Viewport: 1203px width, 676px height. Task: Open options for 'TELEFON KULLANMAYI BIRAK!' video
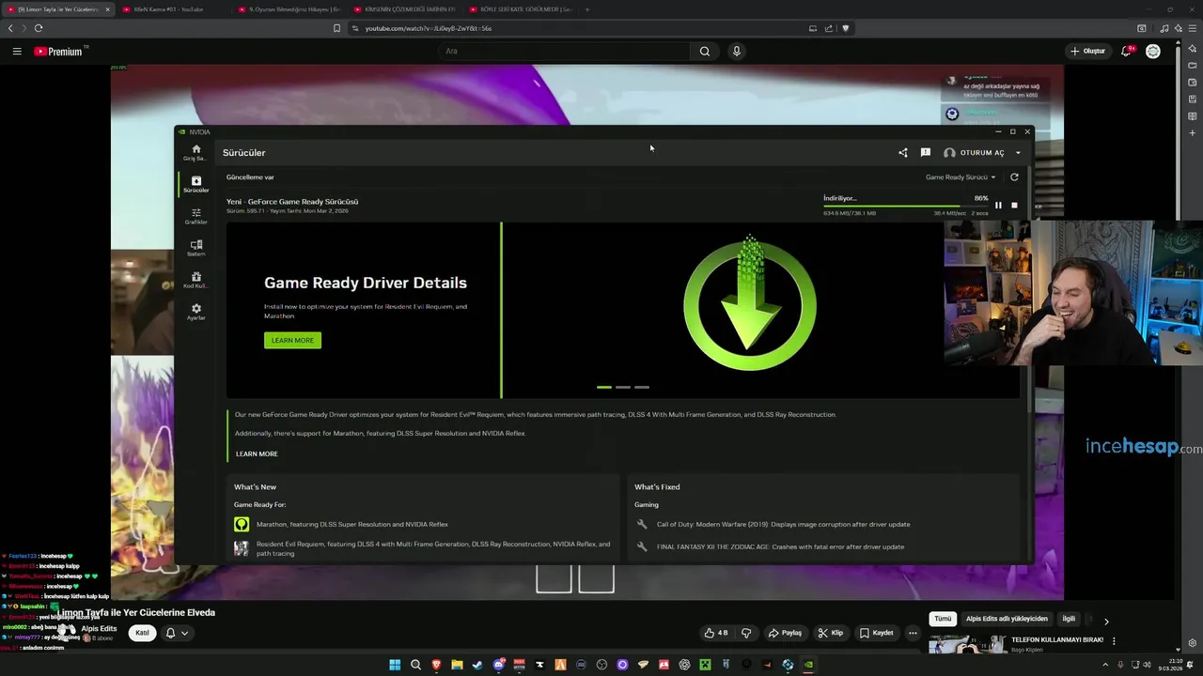[x=1114, y=641]
